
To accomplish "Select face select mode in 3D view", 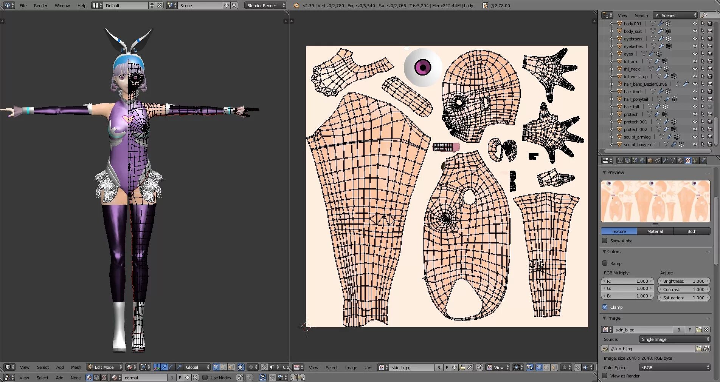I will coord(231,367).
